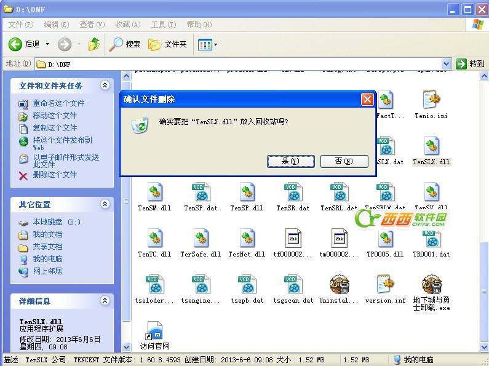The height and width of the screenshot is (366, 489).
Task: Open the Favorites menu
Action: tap(127, 25)
